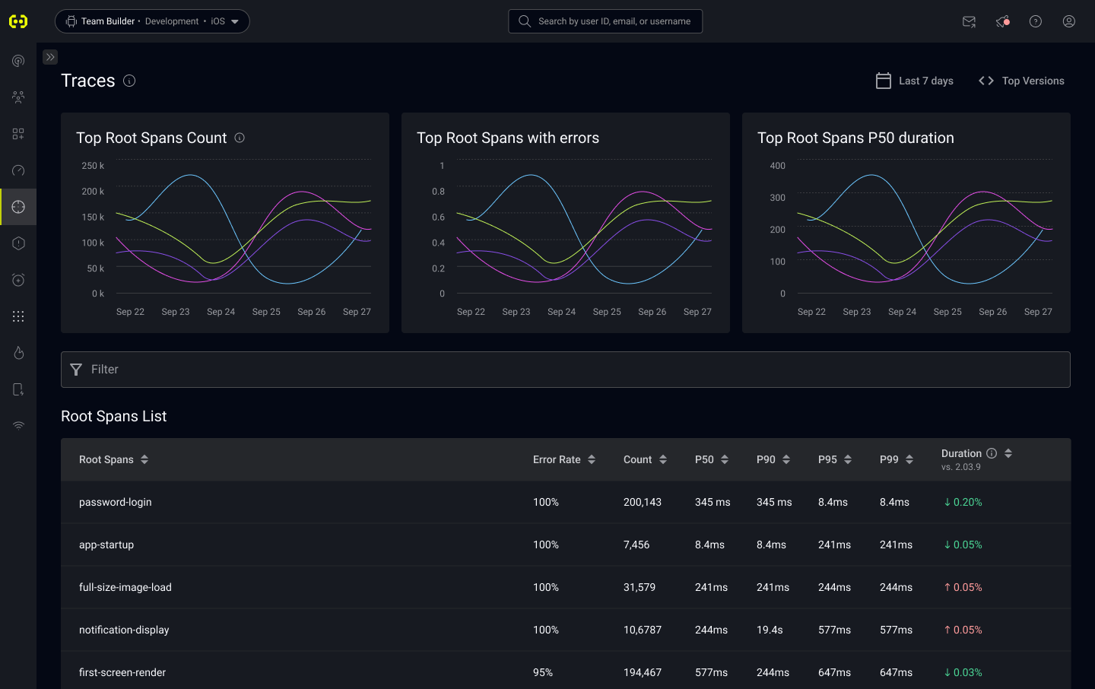Click the user search field

(605, 21)
